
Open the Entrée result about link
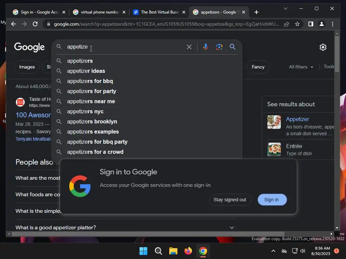click(x=294, y=146)
